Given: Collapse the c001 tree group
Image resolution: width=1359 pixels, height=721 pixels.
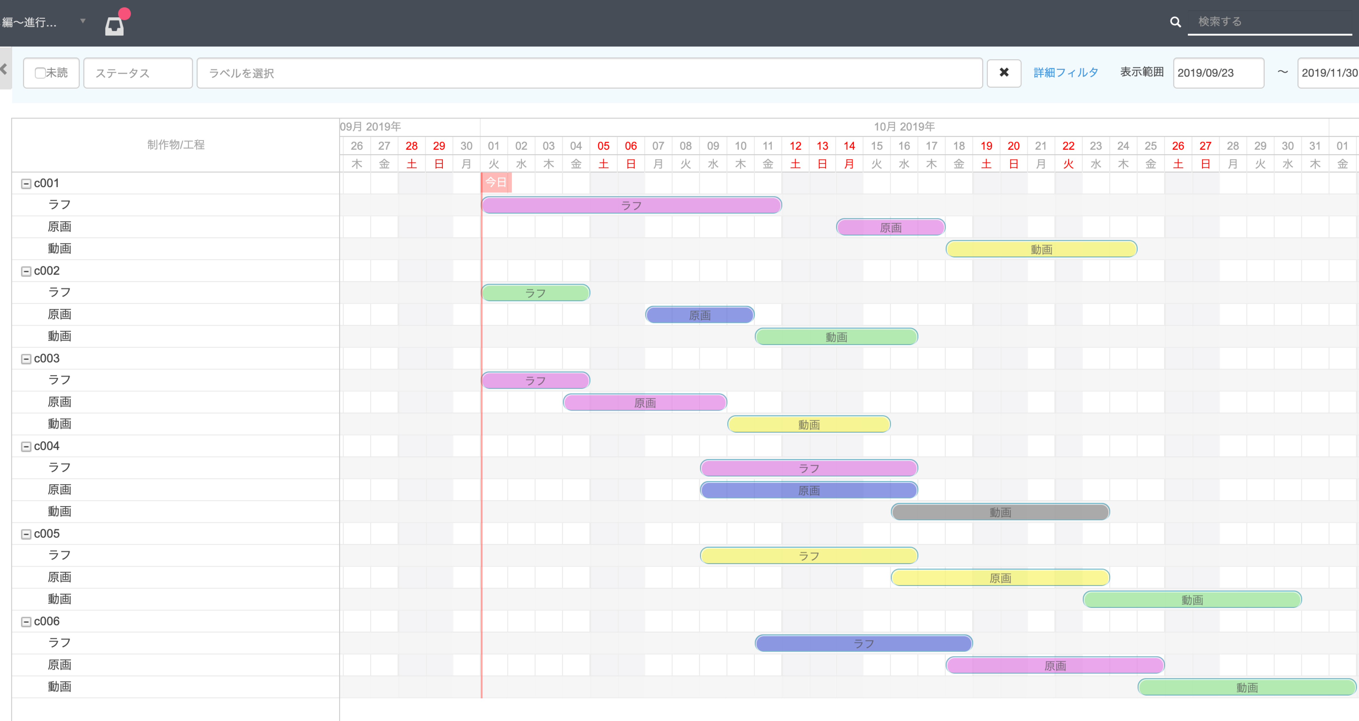Looking at the screenshot, I should (x=26, y=183).
